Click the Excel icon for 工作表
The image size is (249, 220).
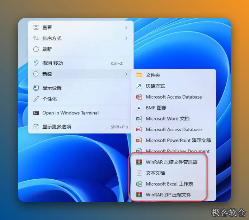139,184
